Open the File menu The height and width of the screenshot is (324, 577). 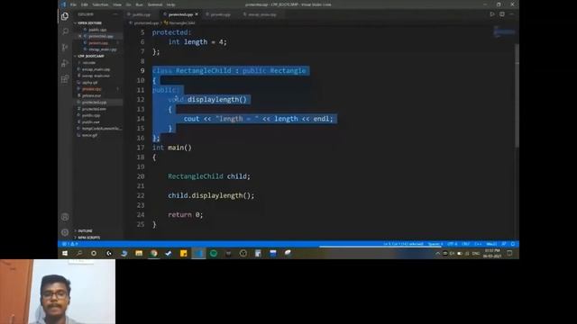click(73, 4)
